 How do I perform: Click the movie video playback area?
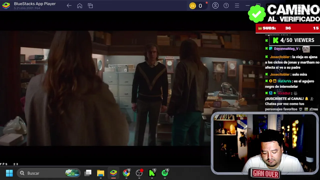click(105, 88)
